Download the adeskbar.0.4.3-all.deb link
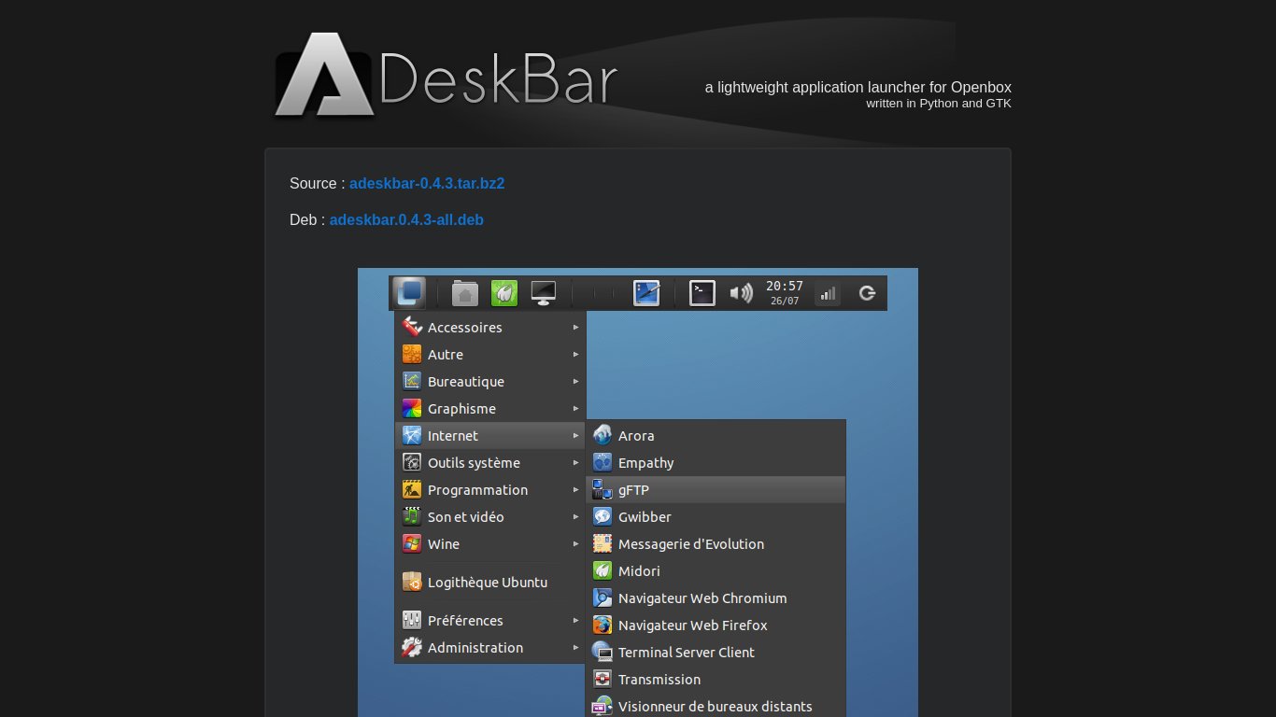1276x717 pixels. click(x=406, y=220)
